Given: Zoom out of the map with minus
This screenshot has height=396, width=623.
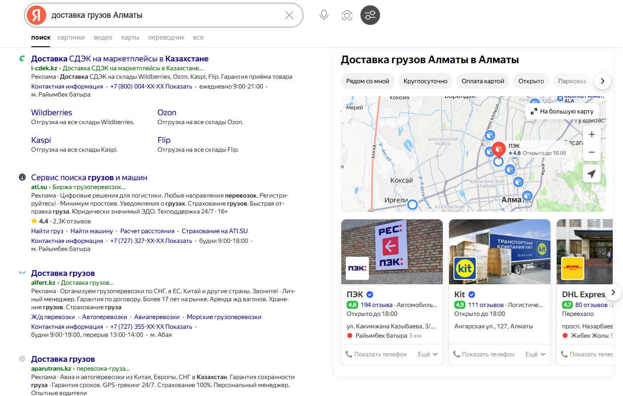Looking at the screenshot, I should (592, 152).
